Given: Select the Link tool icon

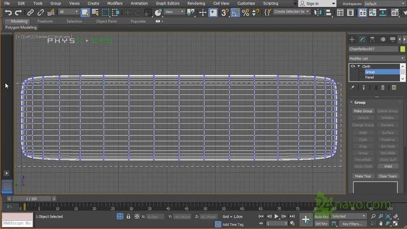Looking at the screenshot, I should click(x=31, y=13).
